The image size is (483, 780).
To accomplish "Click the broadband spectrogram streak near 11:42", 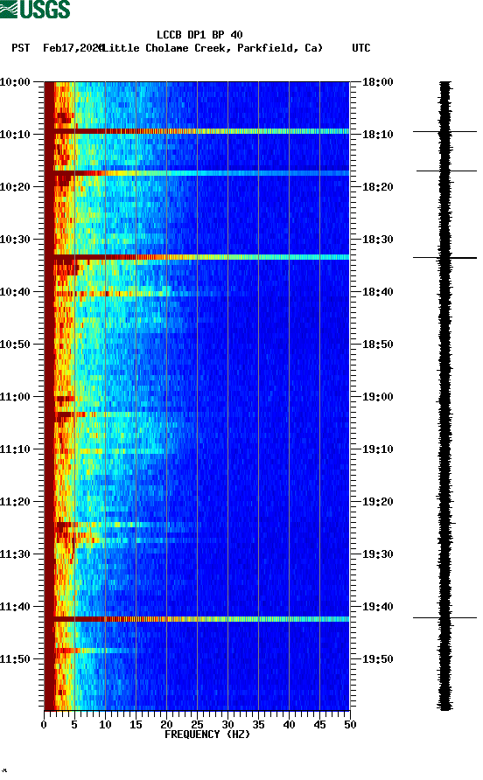I will (197, 619).
